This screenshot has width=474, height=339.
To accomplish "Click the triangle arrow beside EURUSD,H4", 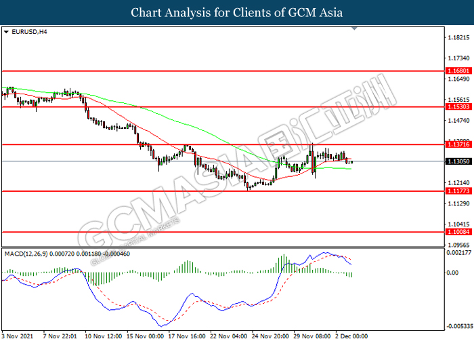I will (x=6, y=31).
